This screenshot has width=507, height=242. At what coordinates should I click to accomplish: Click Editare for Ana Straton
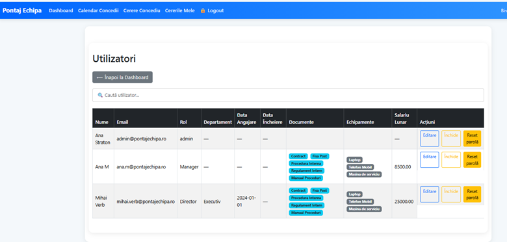pyautogui.click(x=430, y=139)
